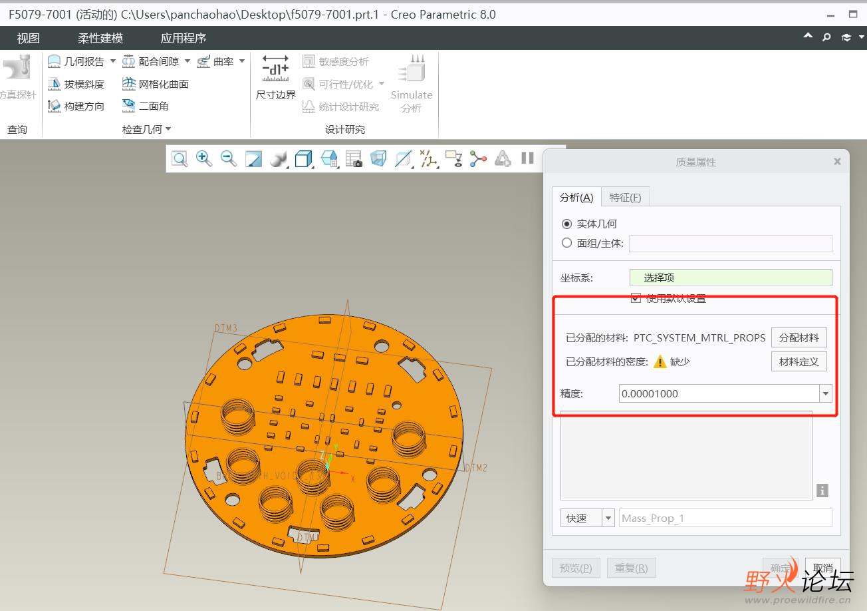Click the Zoom Out magnifier icon
The width and height of the screenshot is (867, 611).
pos(229,158)
